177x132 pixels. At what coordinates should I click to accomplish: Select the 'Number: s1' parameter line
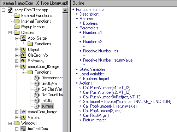(93, 33)
